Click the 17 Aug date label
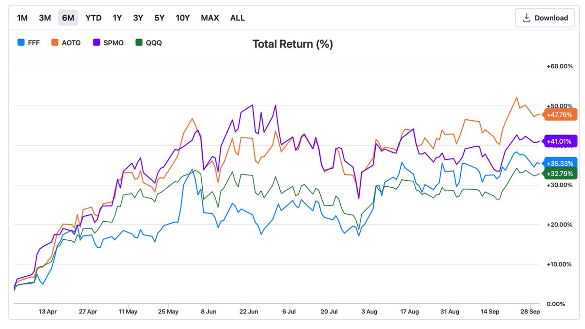Image resolution: width=585 pixels, height=329 pixels. tap(410, 311)
